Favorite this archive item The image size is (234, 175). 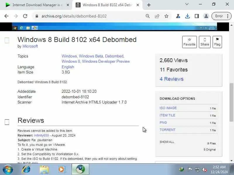(x=189, y=42)
